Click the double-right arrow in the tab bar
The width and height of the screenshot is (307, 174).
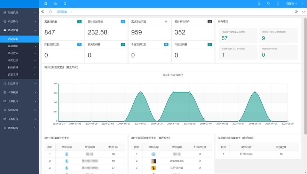[x=296, y=12]
